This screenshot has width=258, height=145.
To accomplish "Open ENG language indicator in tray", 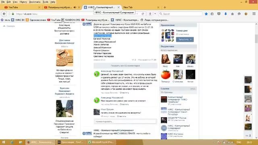I will coord(239,142).
